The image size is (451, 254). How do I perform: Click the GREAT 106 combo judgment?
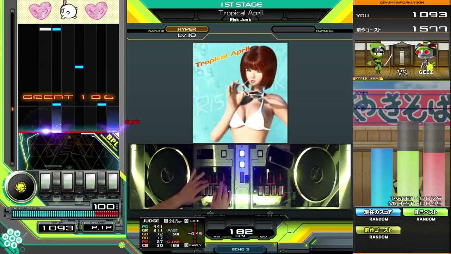[x=68, y=97]
